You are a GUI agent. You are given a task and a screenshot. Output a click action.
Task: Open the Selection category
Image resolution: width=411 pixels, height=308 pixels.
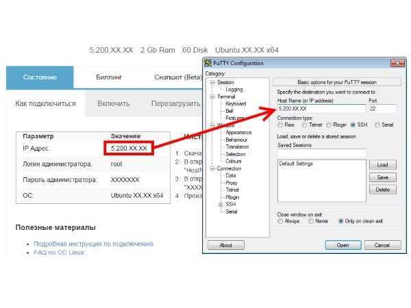click(236, 154)
